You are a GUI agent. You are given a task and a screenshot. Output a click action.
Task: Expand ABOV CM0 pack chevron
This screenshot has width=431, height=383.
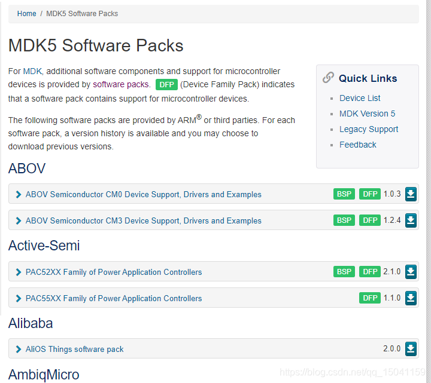[x=19, y=194]
